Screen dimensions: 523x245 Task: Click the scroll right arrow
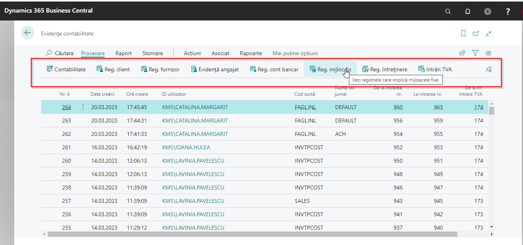[x=491, y=234]
